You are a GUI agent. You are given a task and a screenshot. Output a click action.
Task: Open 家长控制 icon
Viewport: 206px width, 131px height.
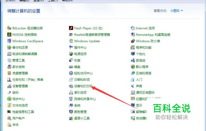click(9, 67)
